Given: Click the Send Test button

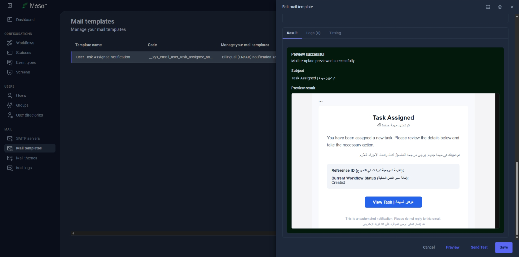Looking at the screenshot, I should (479, 247).
